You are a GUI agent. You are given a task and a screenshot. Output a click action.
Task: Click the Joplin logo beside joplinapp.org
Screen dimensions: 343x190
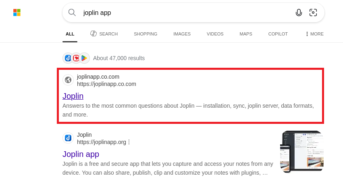(x=68, y=138)
